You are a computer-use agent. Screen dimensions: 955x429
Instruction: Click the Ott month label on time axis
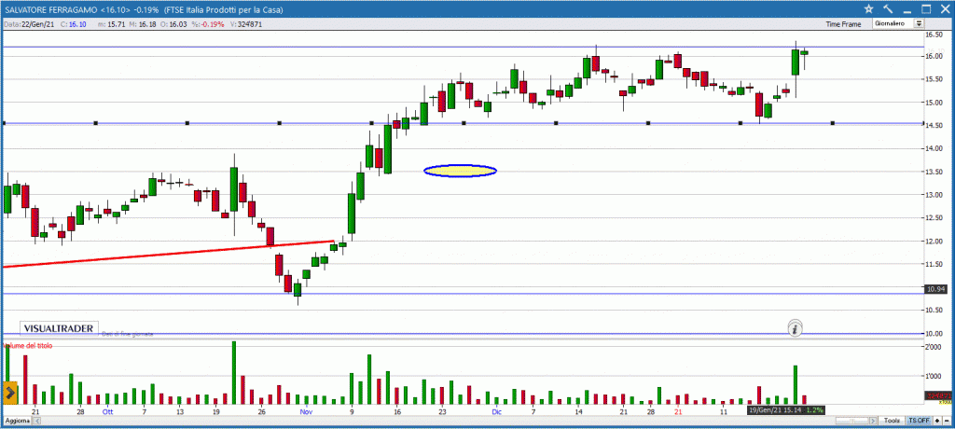108,412
